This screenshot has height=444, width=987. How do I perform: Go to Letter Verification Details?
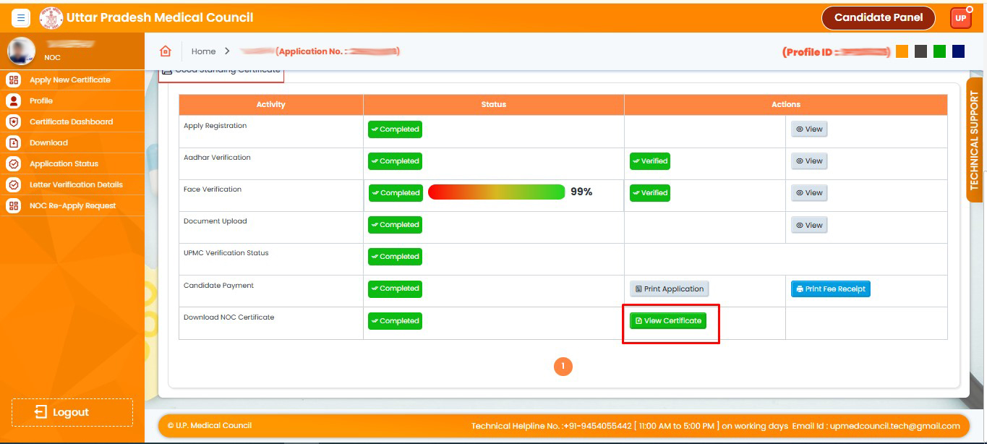tap(76, 184)
